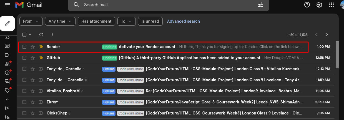Open the three-dot More options menu
The width and height of the screenshot is (344, 120).
pos(52,35)
